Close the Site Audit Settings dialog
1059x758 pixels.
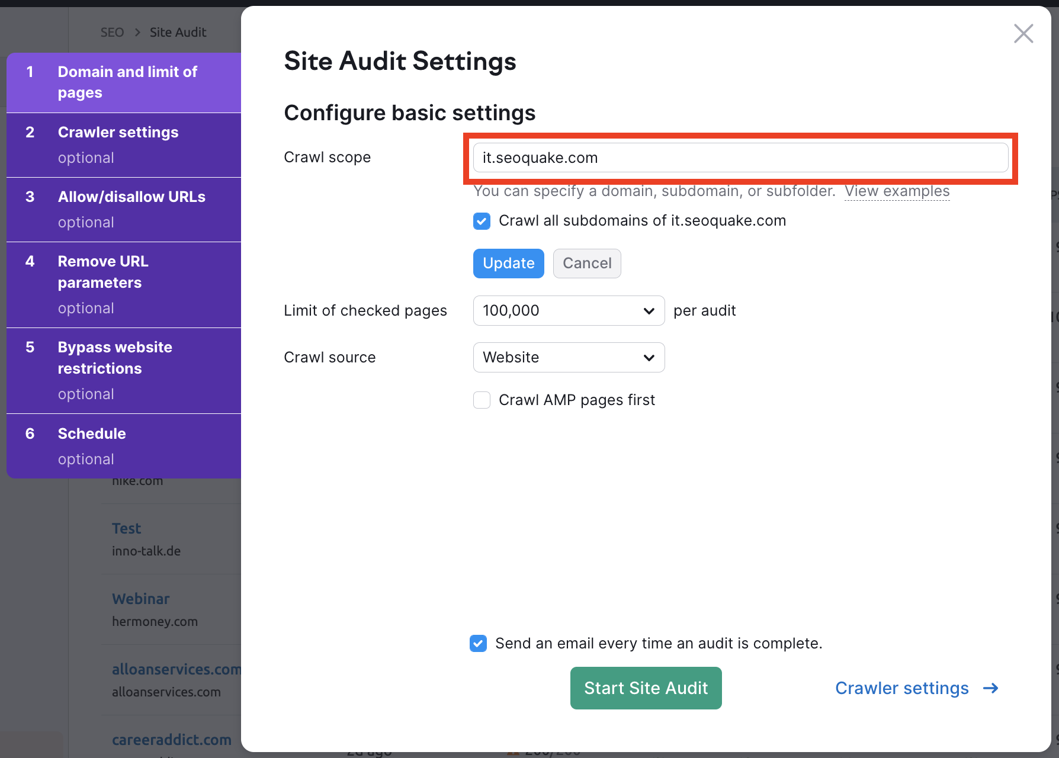[x=1023, y=34]
